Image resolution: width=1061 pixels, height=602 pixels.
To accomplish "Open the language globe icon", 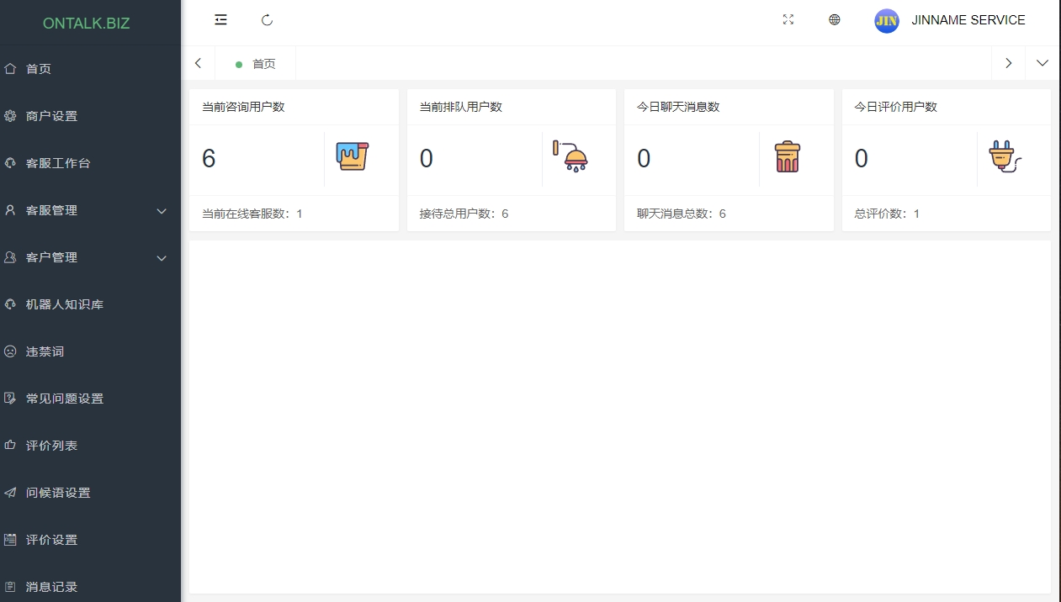I will 835,20.
